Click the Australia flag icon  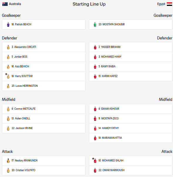pyautogui.click(x=5, y=4)
